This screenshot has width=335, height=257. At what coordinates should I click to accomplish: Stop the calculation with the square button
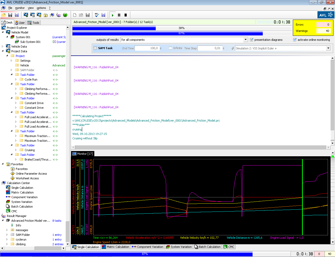point(126,15)
